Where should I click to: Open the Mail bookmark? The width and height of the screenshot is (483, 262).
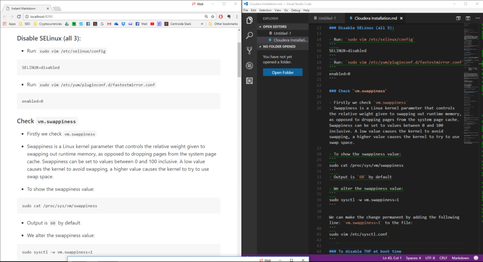coord(142,24)
